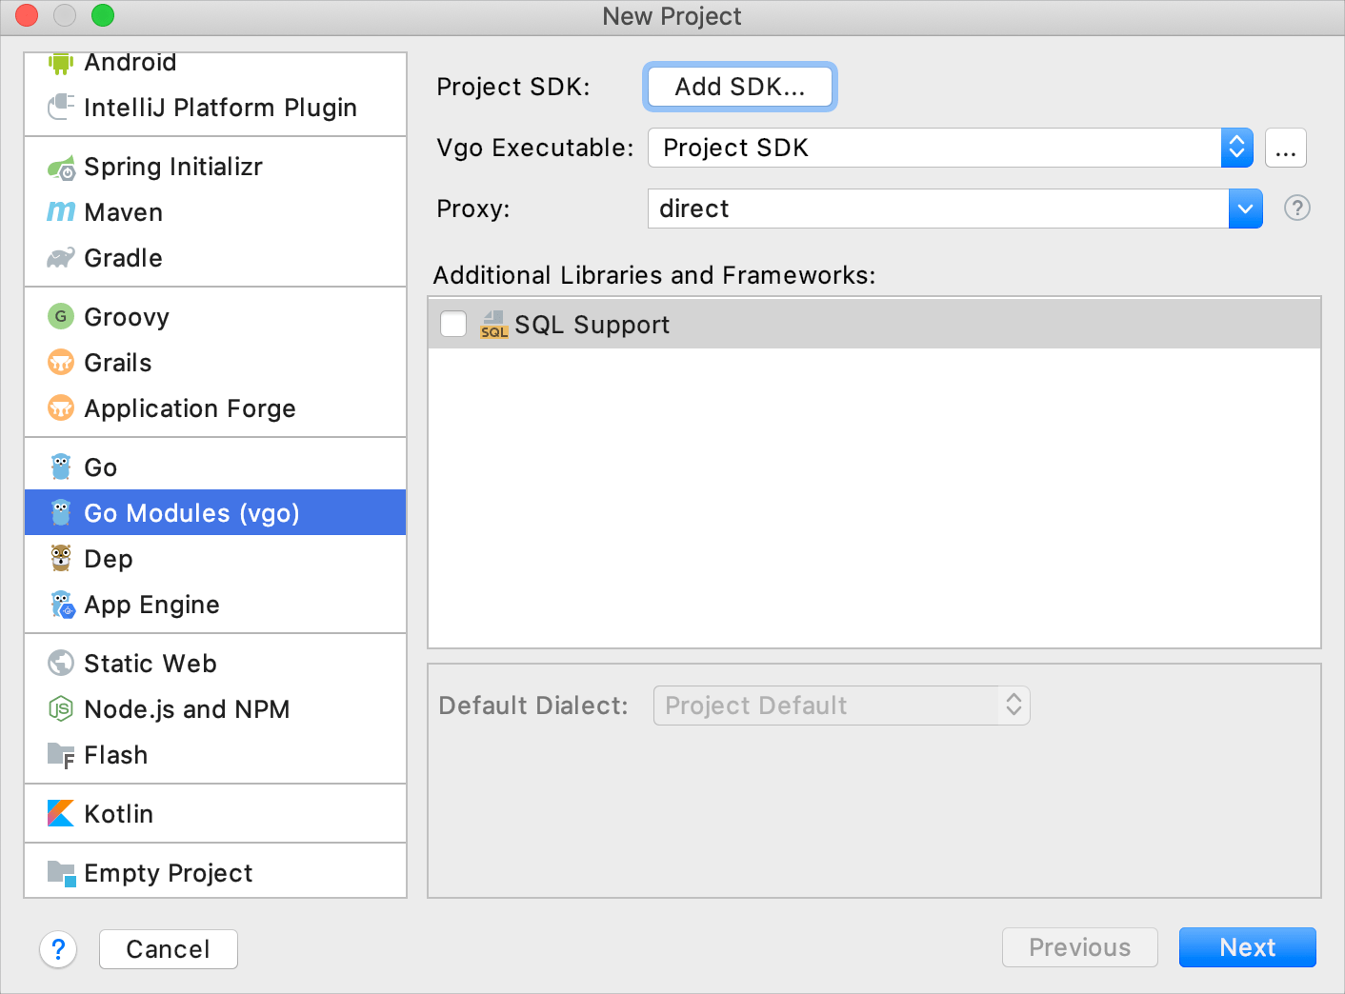Screen dimensions: 1345x994
Task: Click the Go Modules gopher icon
Action: tap(61, 512)
